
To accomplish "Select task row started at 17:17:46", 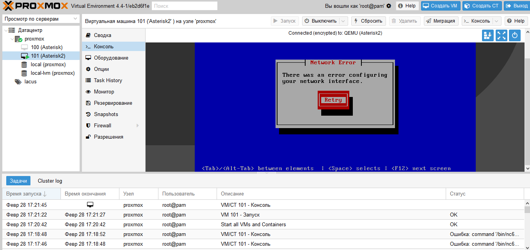I will pos(263,244).
